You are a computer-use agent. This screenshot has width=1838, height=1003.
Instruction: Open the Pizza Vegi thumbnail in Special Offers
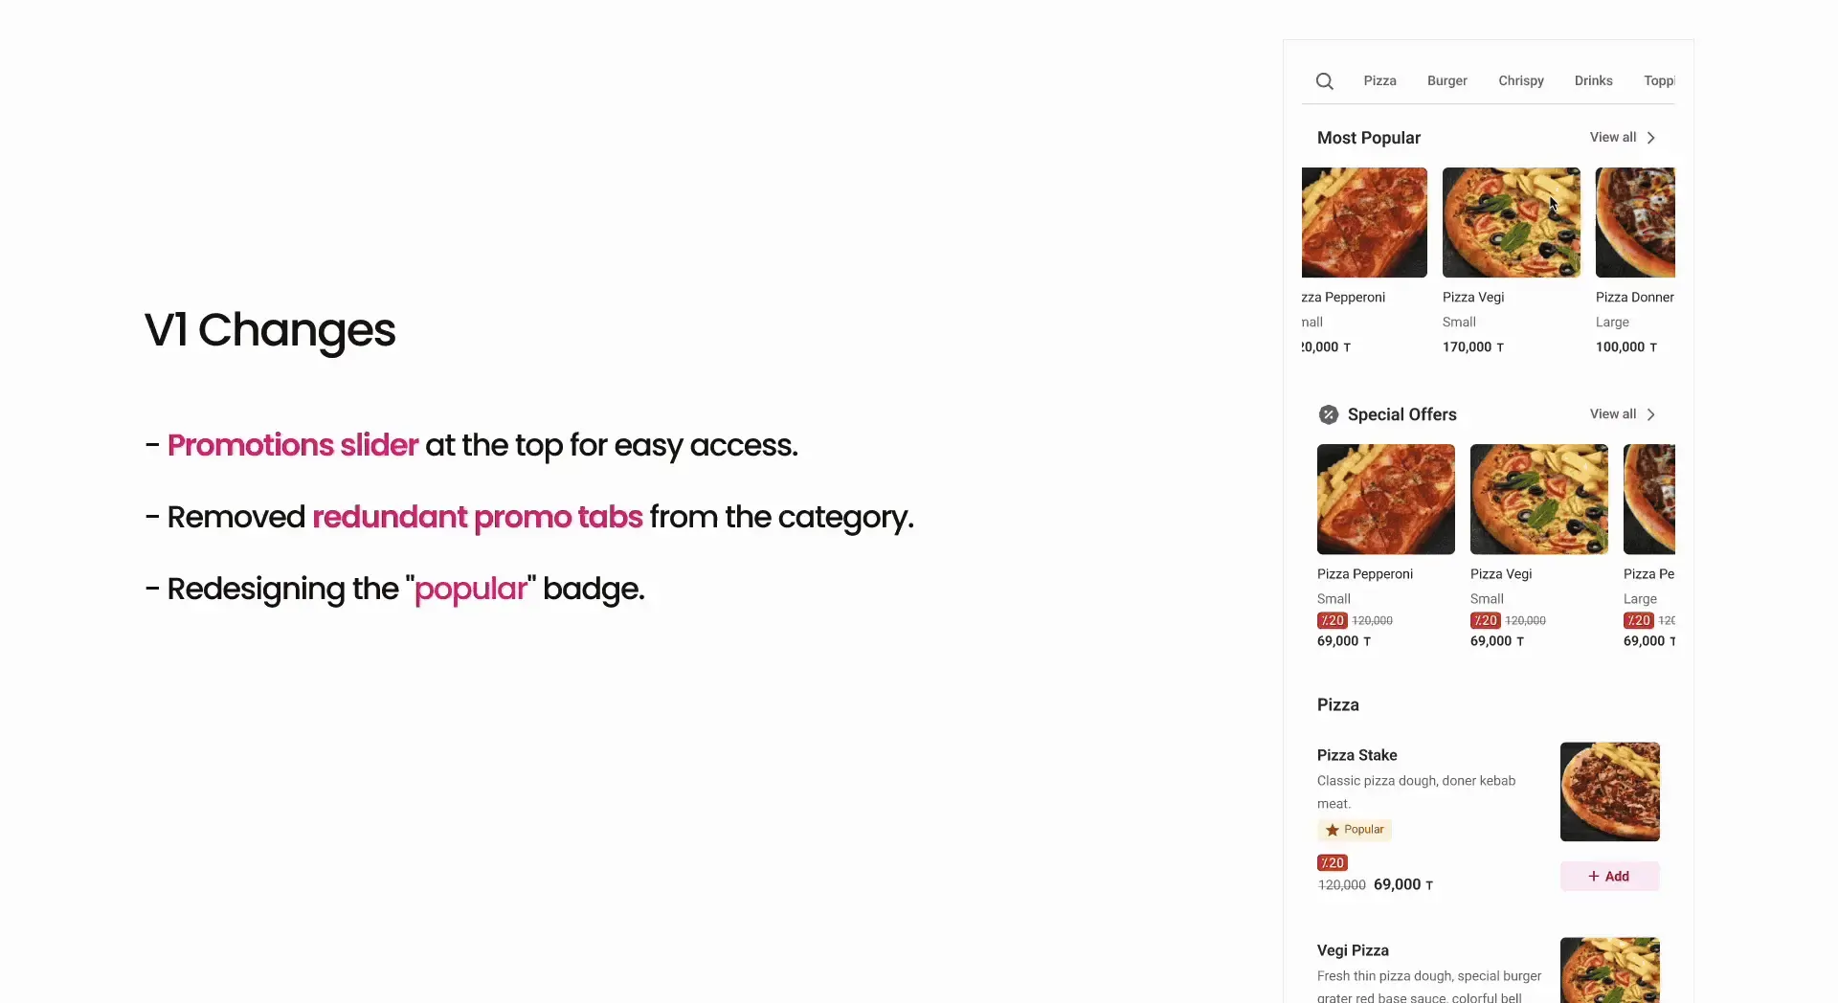click(x=1537, y=499)
